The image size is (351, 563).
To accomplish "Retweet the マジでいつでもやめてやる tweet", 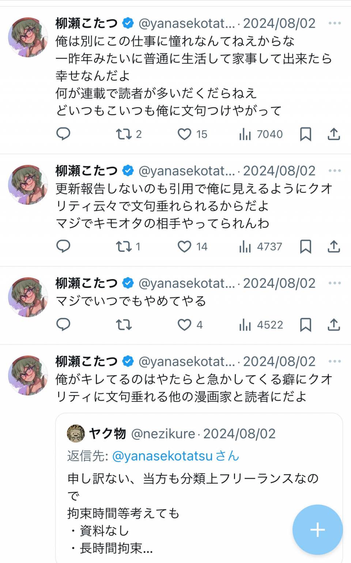I will pos(124,325).
